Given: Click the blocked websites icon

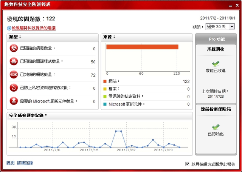Looking at the screenshot, I should [14, 75].
